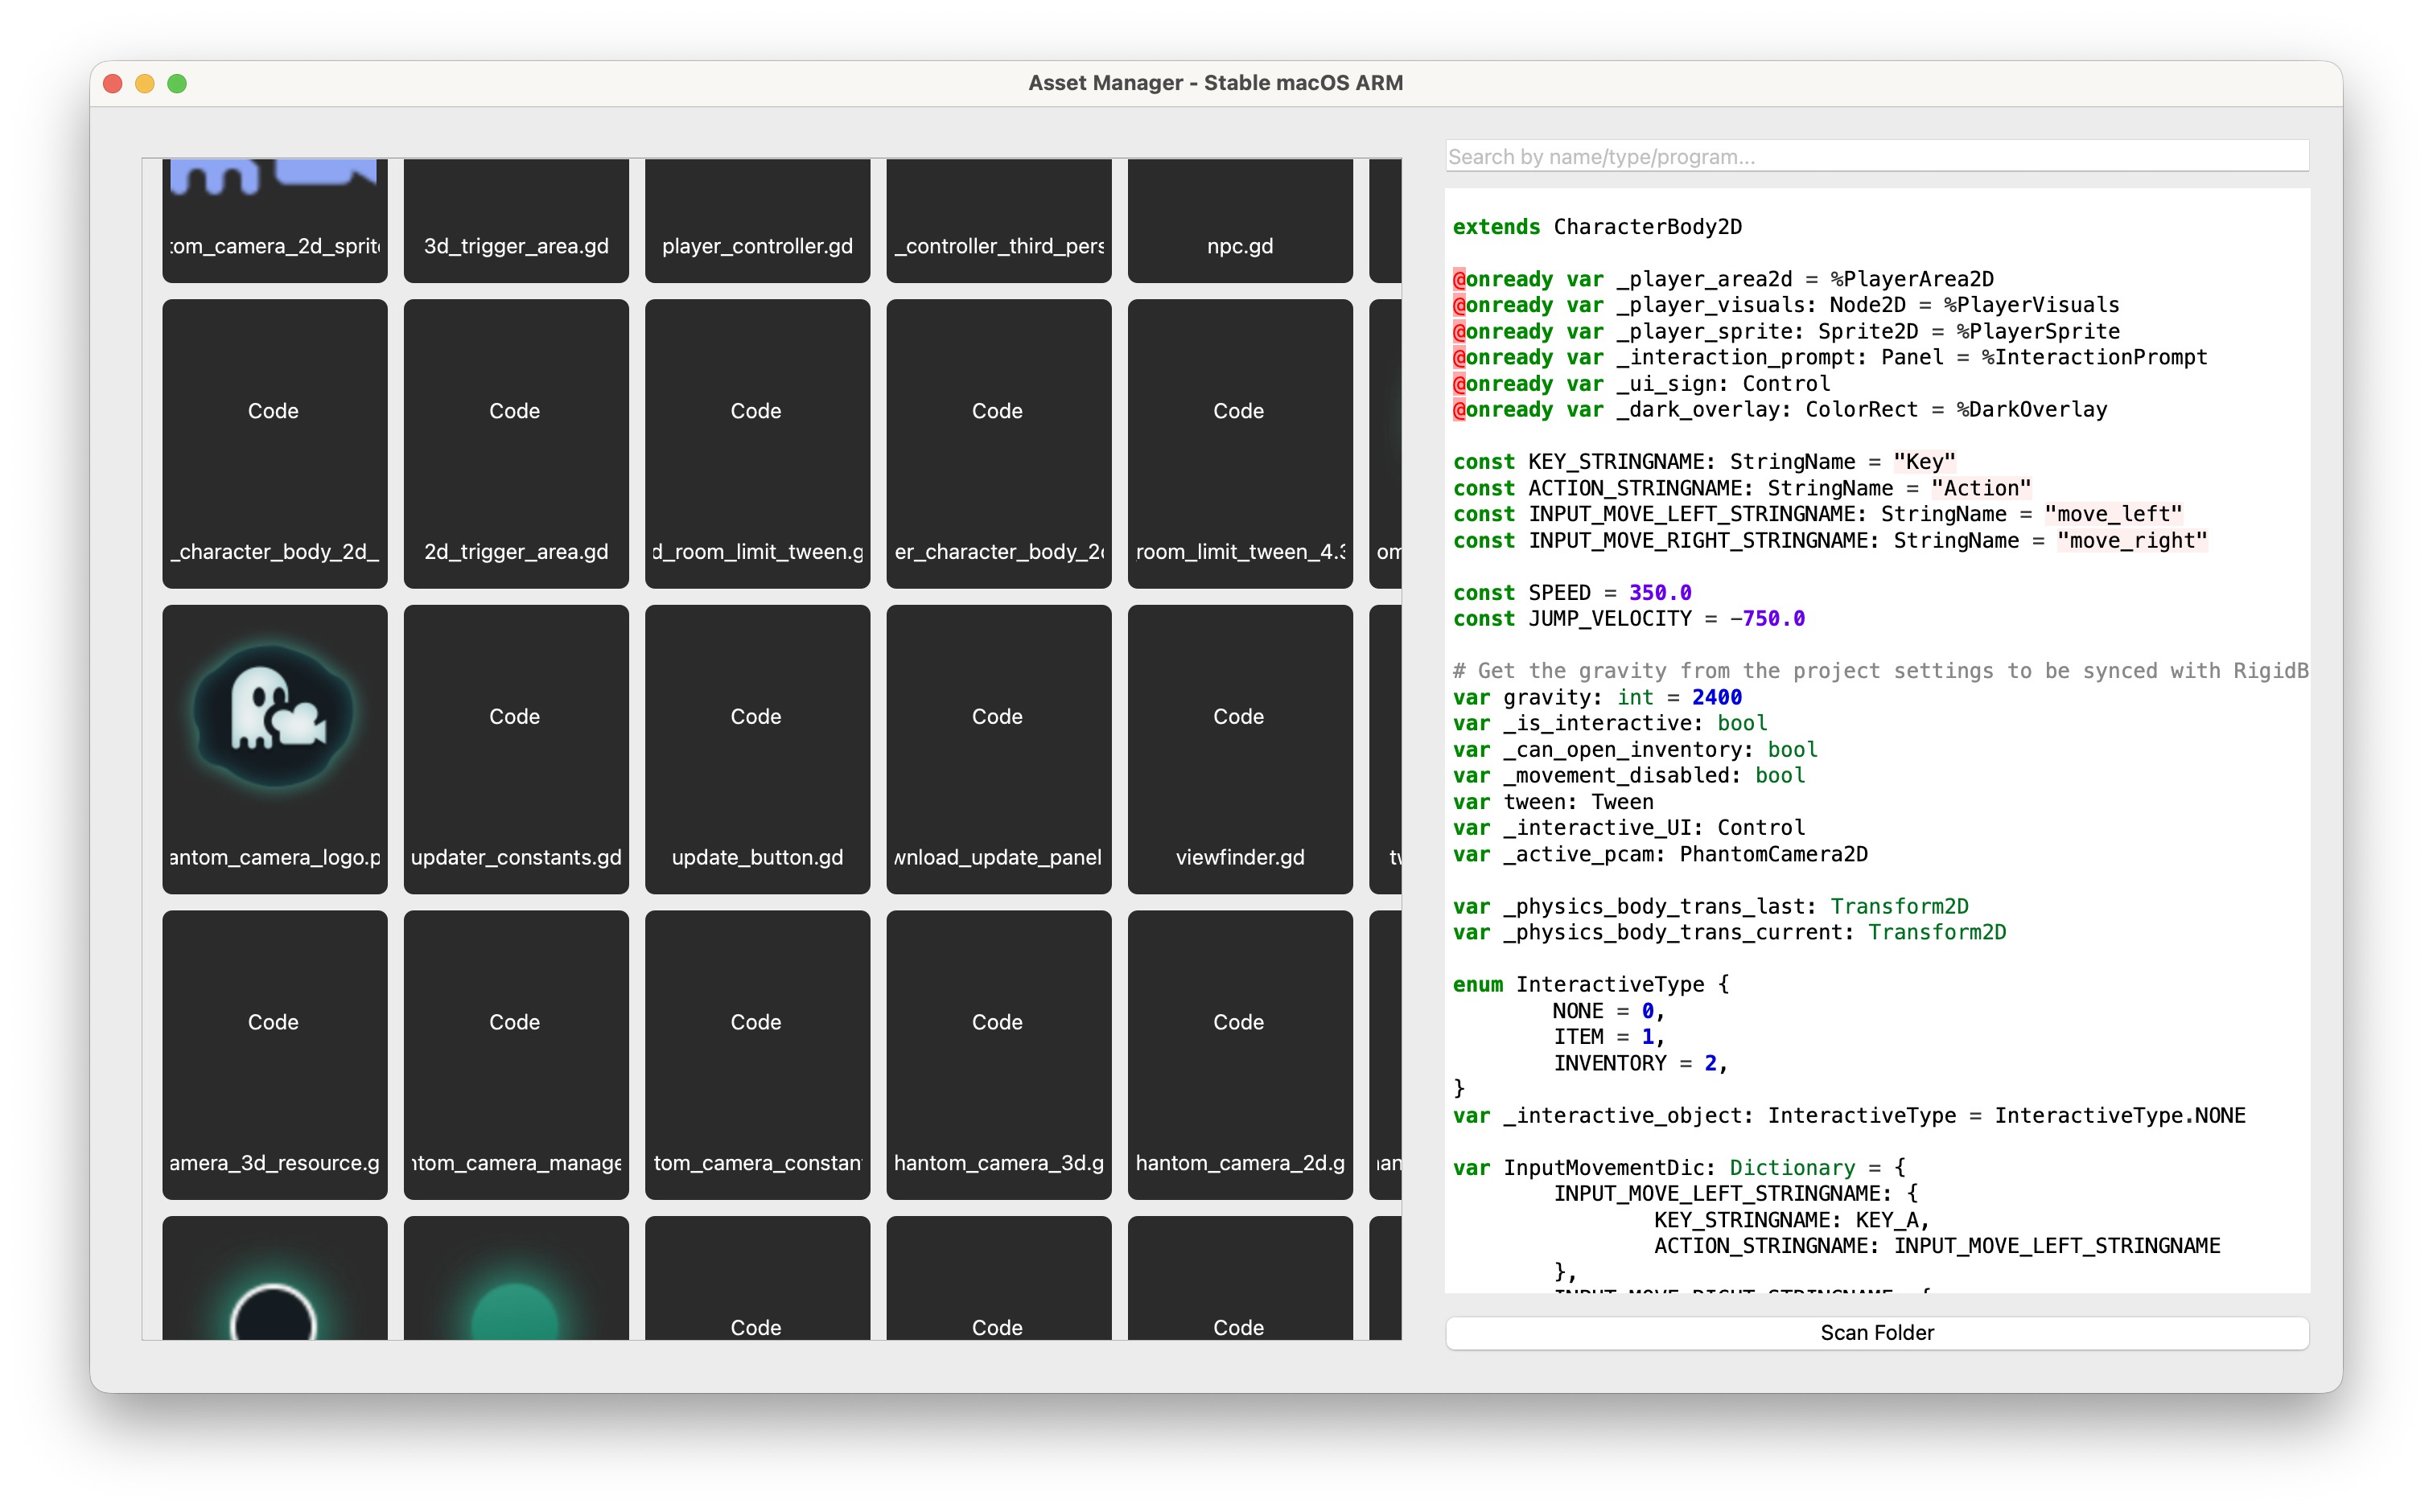This screenshot has width=2433, height=1512.
Task: Click the download_update_panel code tile
Action: tap(998, 748)
